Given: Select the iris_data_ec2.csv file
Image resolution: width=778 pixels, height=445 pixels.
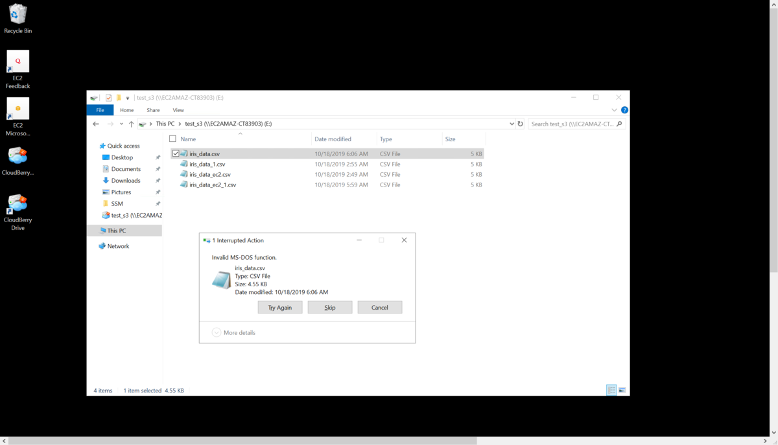Looking at the screenshot, I should [210, 175].
